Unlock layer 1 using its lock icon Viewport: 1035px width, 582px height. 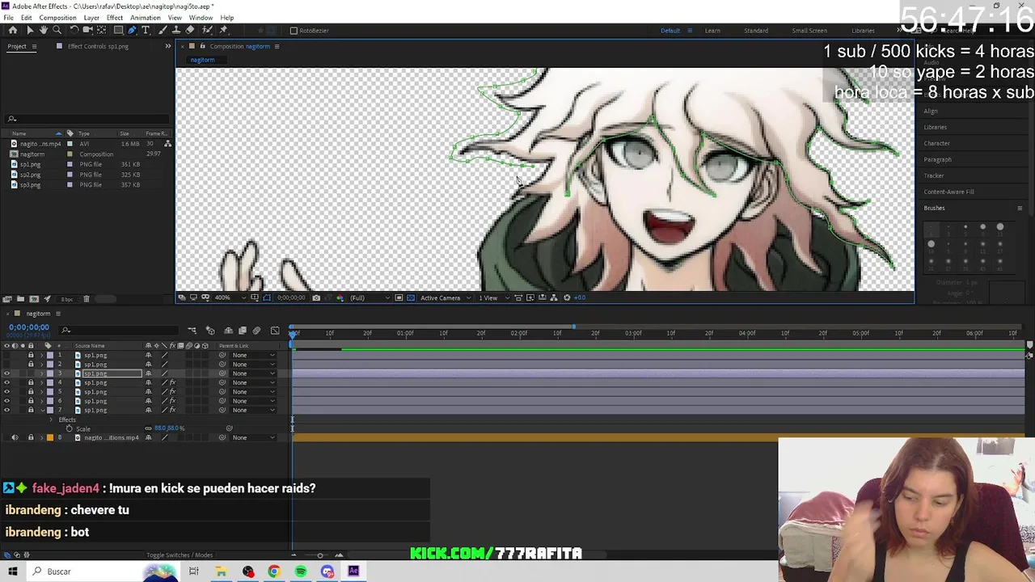pos(31,355)
